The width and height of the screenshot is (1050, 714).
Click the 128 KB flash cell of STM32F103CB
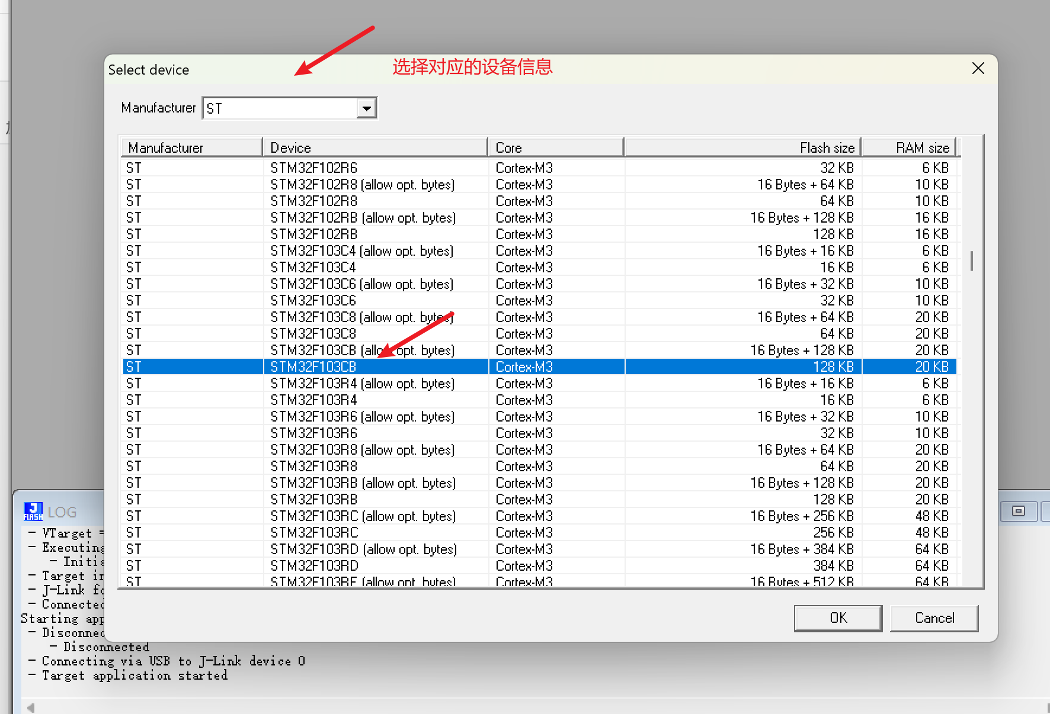[x=743, y=367]
